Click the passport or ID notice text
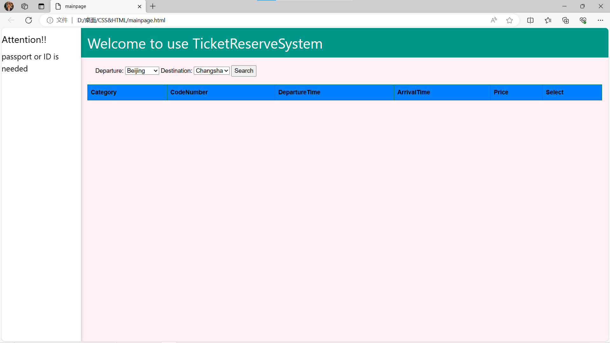The image size is (610, 343). [x=30, y=63]
